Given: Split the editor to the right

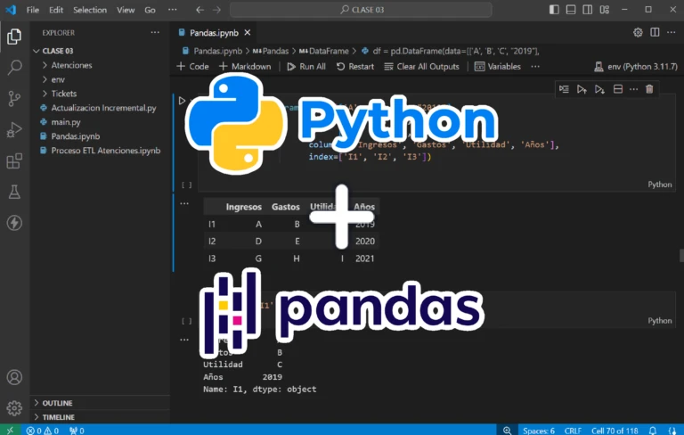Looking at the screenshot, I should click(655, 32).
